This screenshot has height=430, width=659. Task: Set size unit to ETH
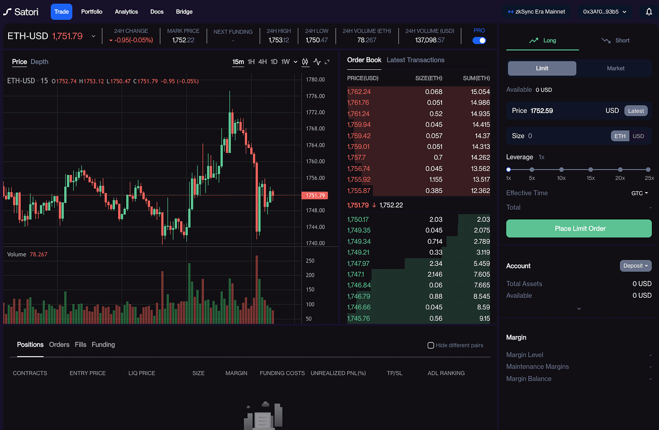(x=620, y=136)
